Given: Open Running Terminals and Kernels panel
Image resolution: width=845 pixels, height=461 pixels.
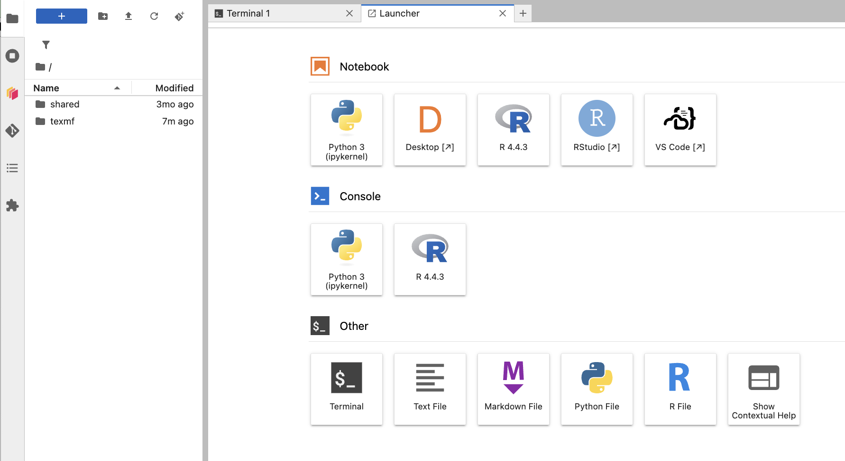Looking at the screenshot, I should click(x=12, y=56).
